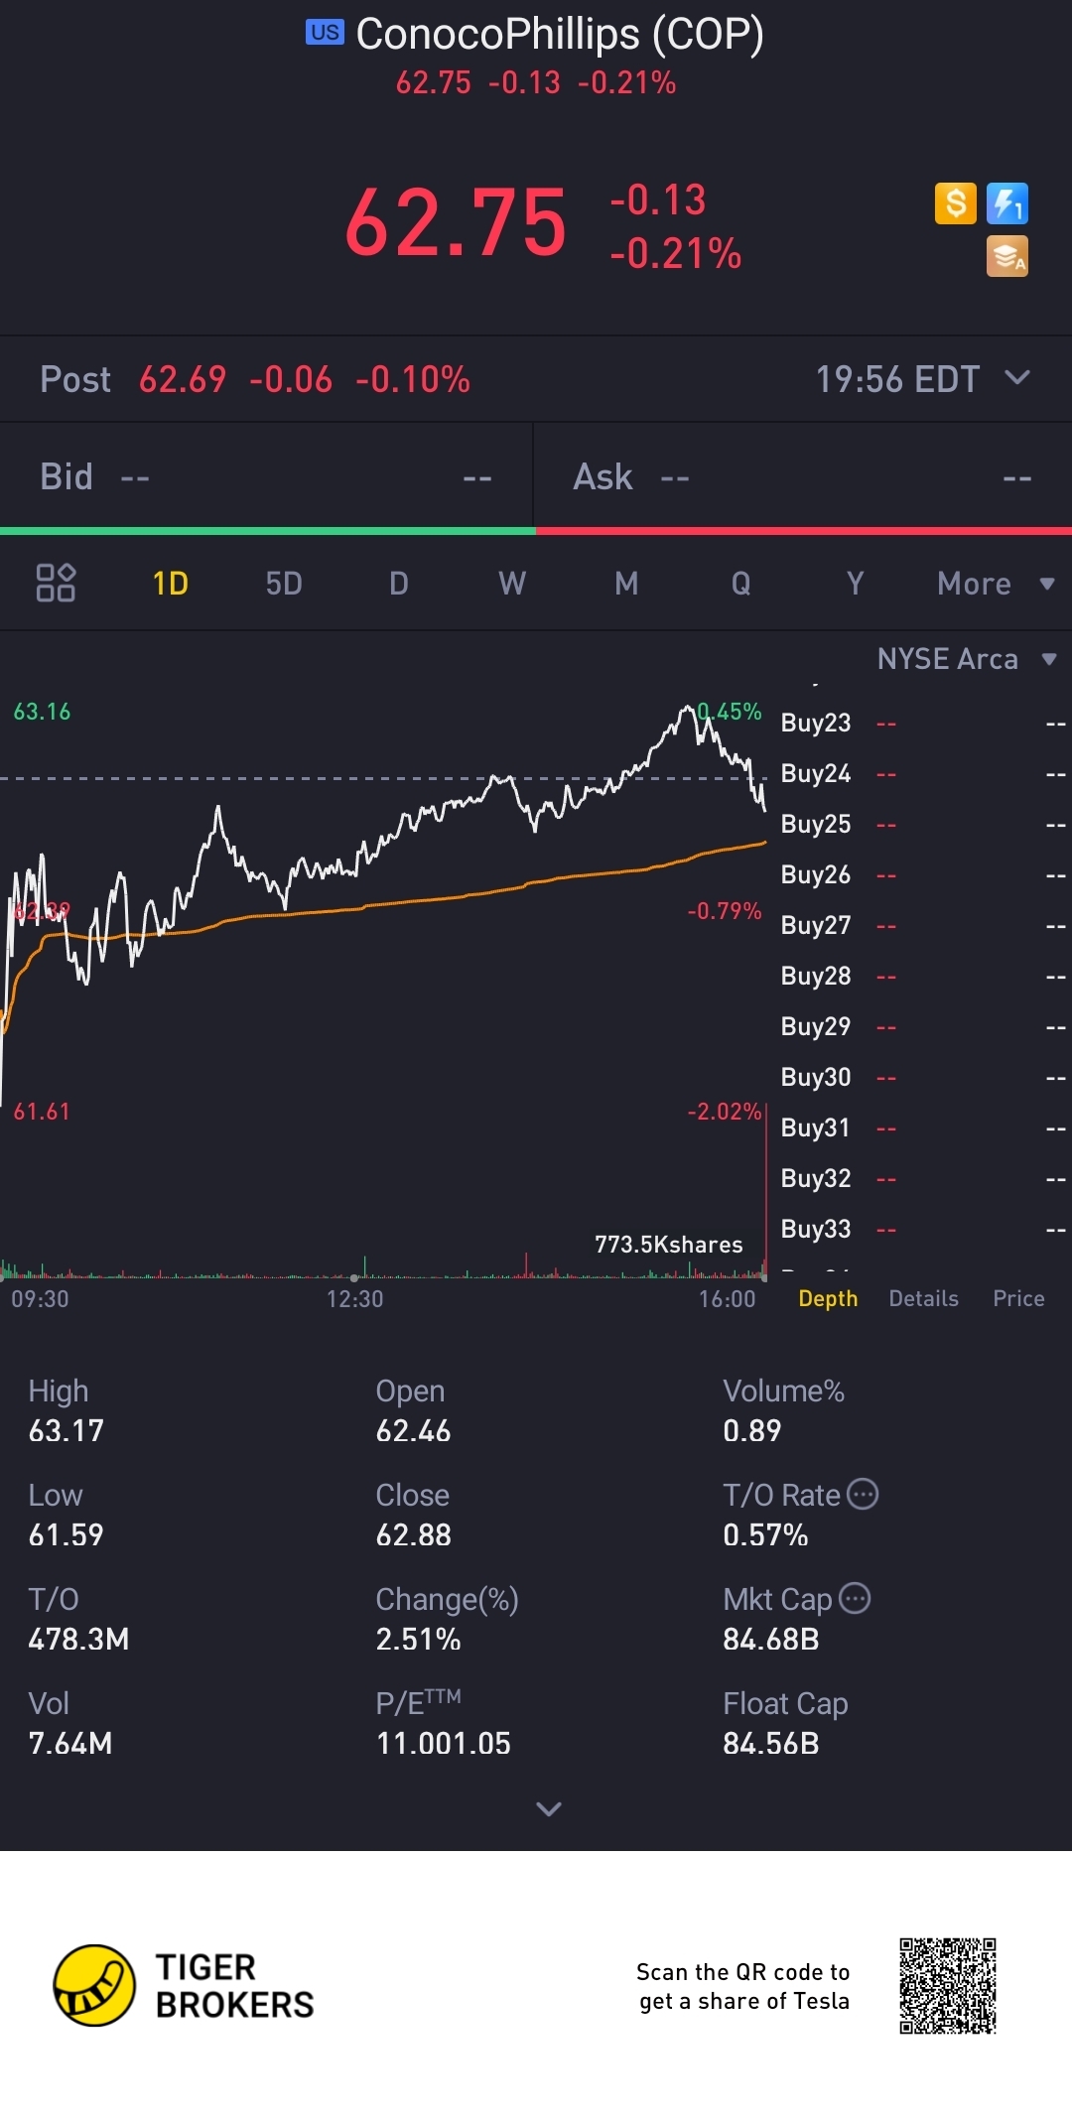This screenshot has height=2121, width=1072.
Task: Tap the P/E TTM 11.001.05 value
Action: click(443, 1743)
